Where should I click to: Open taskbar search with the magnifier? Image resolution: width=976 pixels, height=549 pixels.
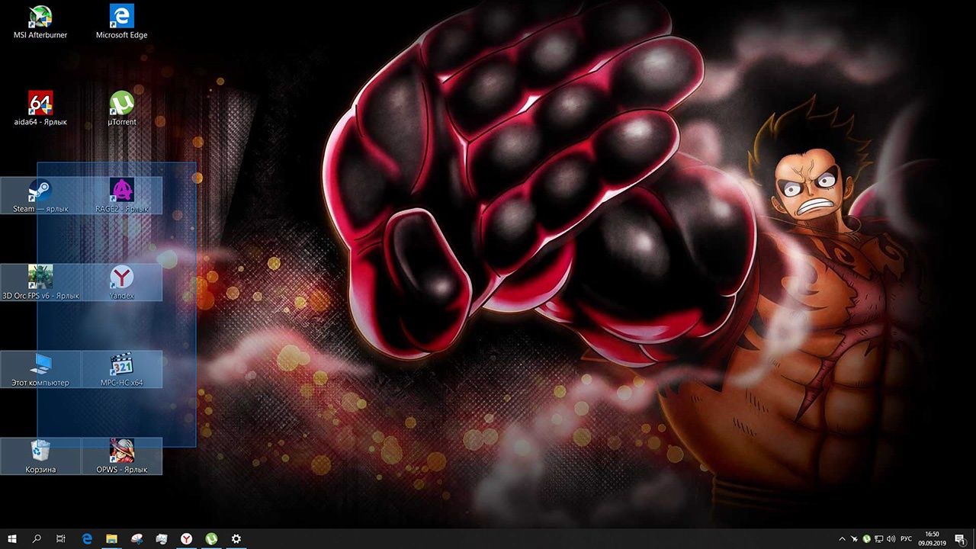[37, 539]
